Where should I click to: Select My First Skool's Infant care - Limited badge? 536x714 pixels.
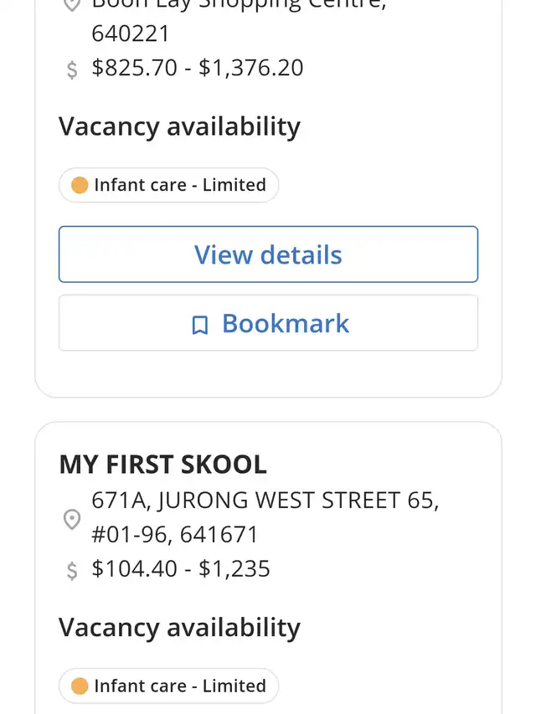coord(168,686)
